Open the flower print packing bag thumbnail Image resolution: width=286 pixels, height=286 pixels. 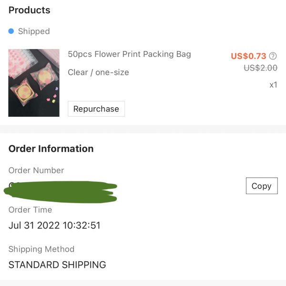click(x=34, y=83)
